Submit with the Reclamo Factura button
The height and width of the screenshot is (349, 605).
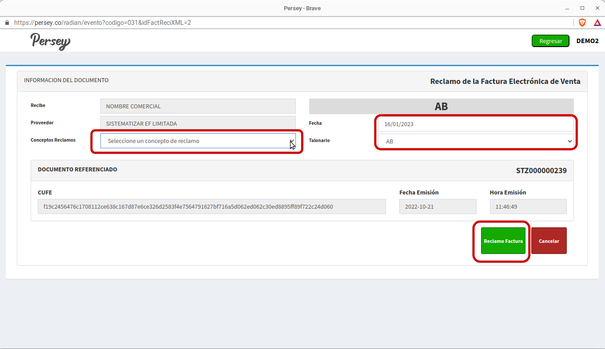pyautogui.click(x=503, y=241)
